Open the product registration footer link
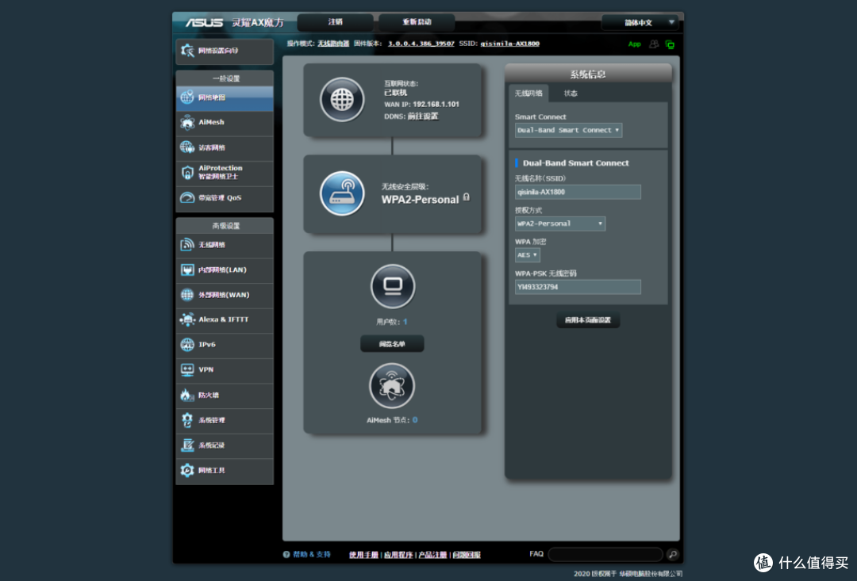857x581 pixels. point(432,555)
